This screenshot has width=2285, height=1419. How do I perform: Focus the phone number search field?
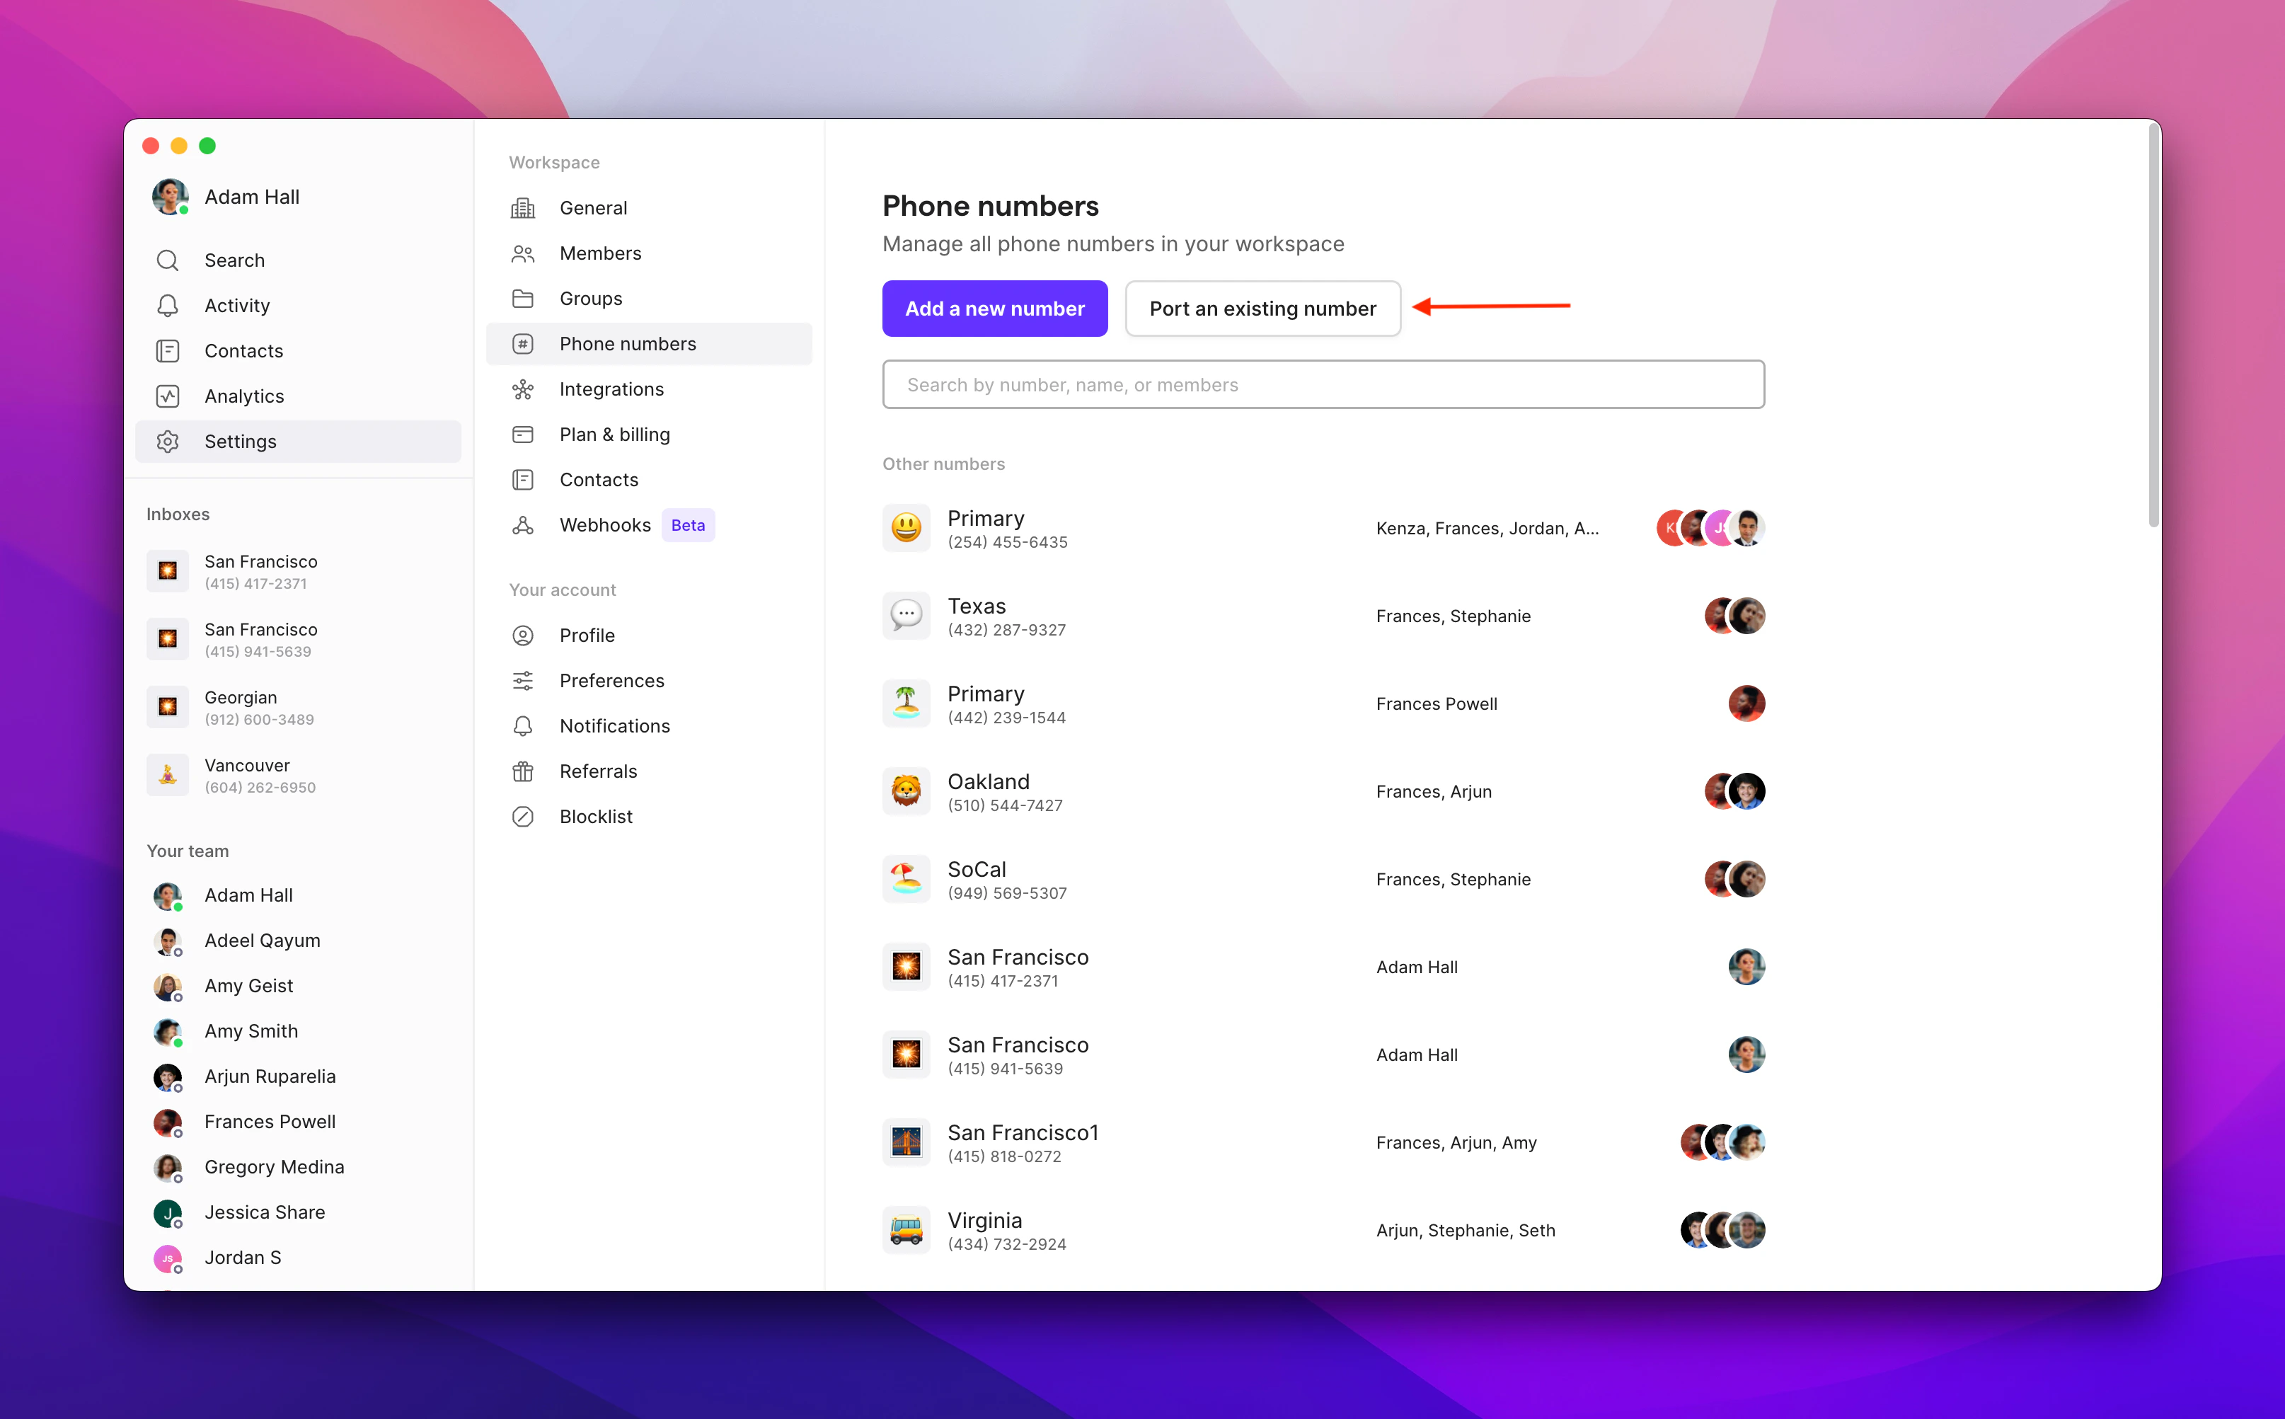tap(1322, 385)
